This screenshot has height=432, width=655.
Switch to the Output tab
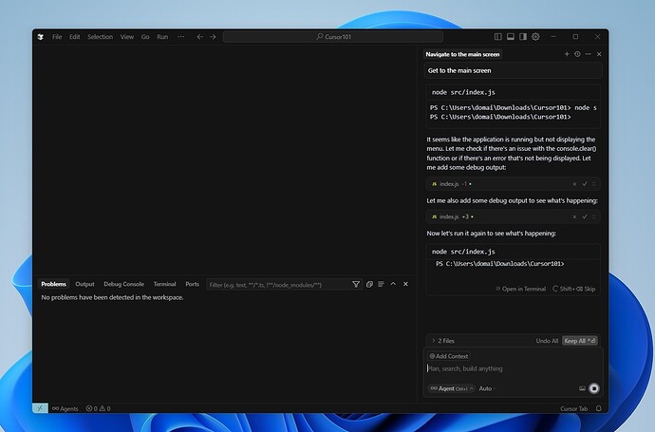click(84, 284)
